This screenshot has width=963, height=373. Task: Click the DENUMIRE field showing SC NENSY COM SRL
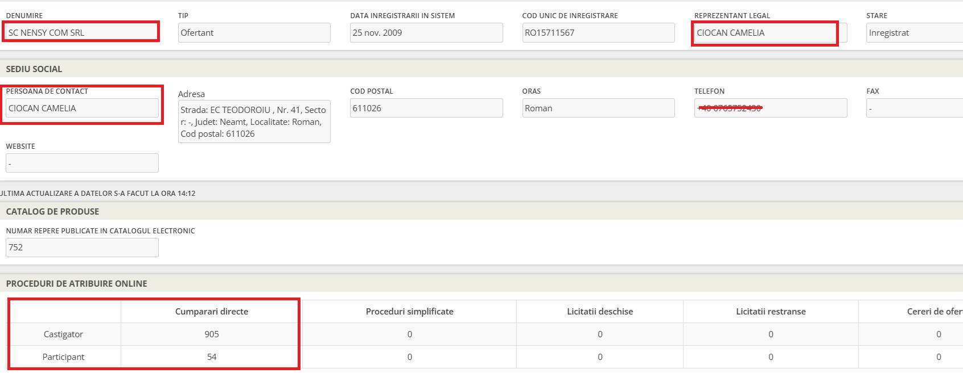click(x=81, y=32)
